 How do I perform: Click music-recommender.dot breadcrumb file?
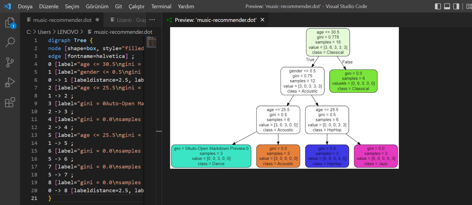coord(123,32)
